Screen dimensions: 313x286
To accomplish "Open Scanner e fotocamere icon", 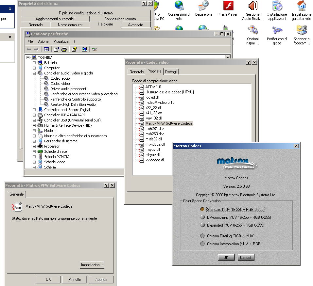I will click(x=302, y=35).
